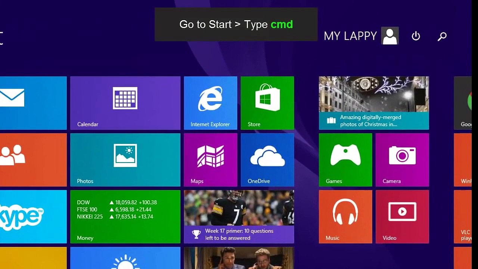Open the Games tile
Viewport: 478px width, 269px height.
point(345,160)
